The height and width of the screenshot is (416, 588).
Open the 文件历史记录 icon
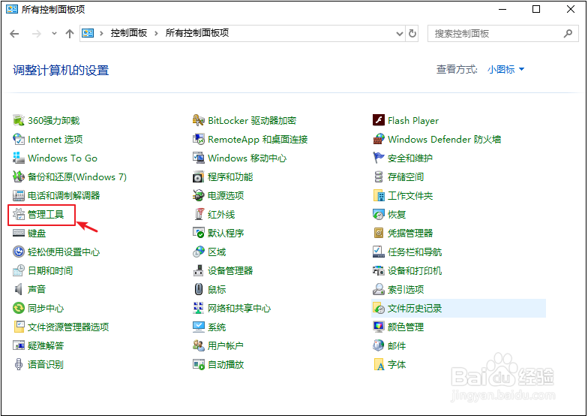pyautogui.click(x=378, y=308)
